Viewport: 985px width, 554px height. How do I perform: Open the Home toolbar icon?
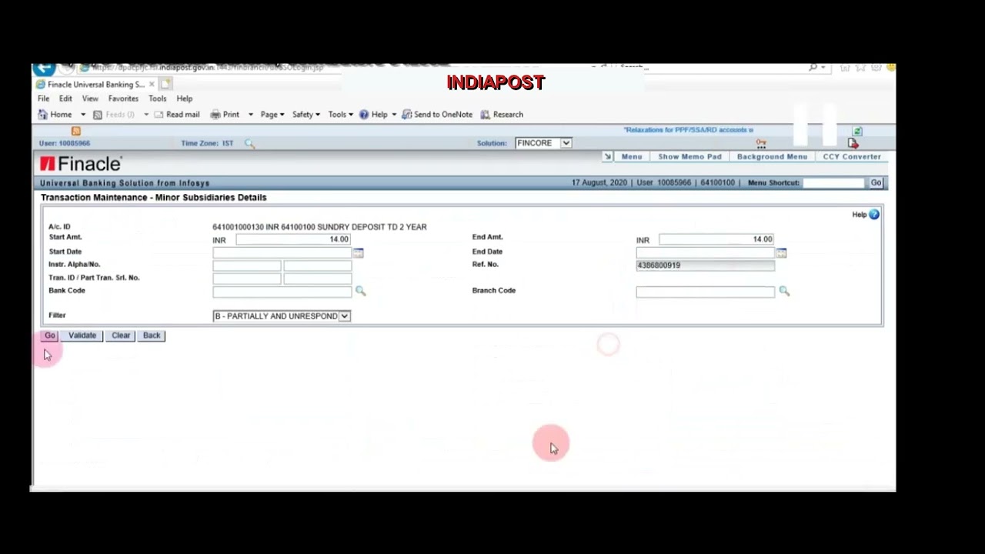click(43, 115)
